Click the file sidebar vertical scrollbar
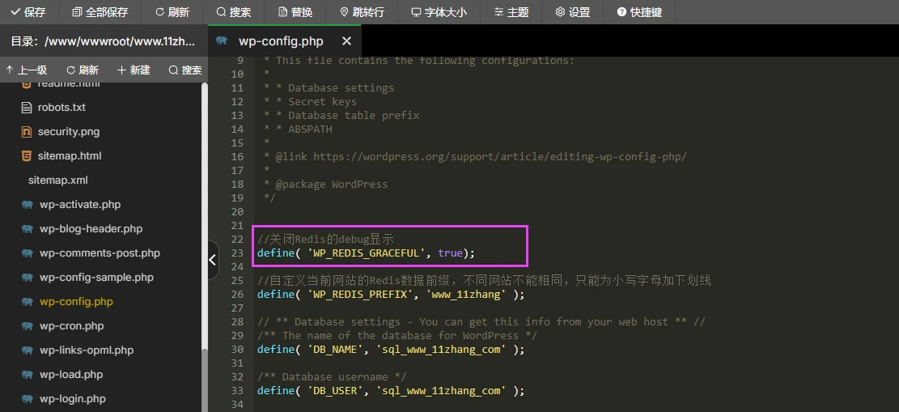 click(204, 247)
